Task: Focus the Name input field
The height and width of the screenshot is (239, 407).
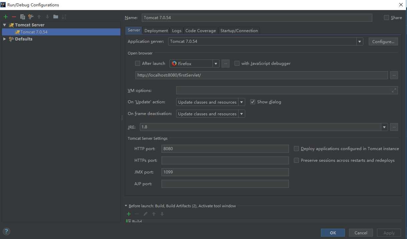Action: 257,18
